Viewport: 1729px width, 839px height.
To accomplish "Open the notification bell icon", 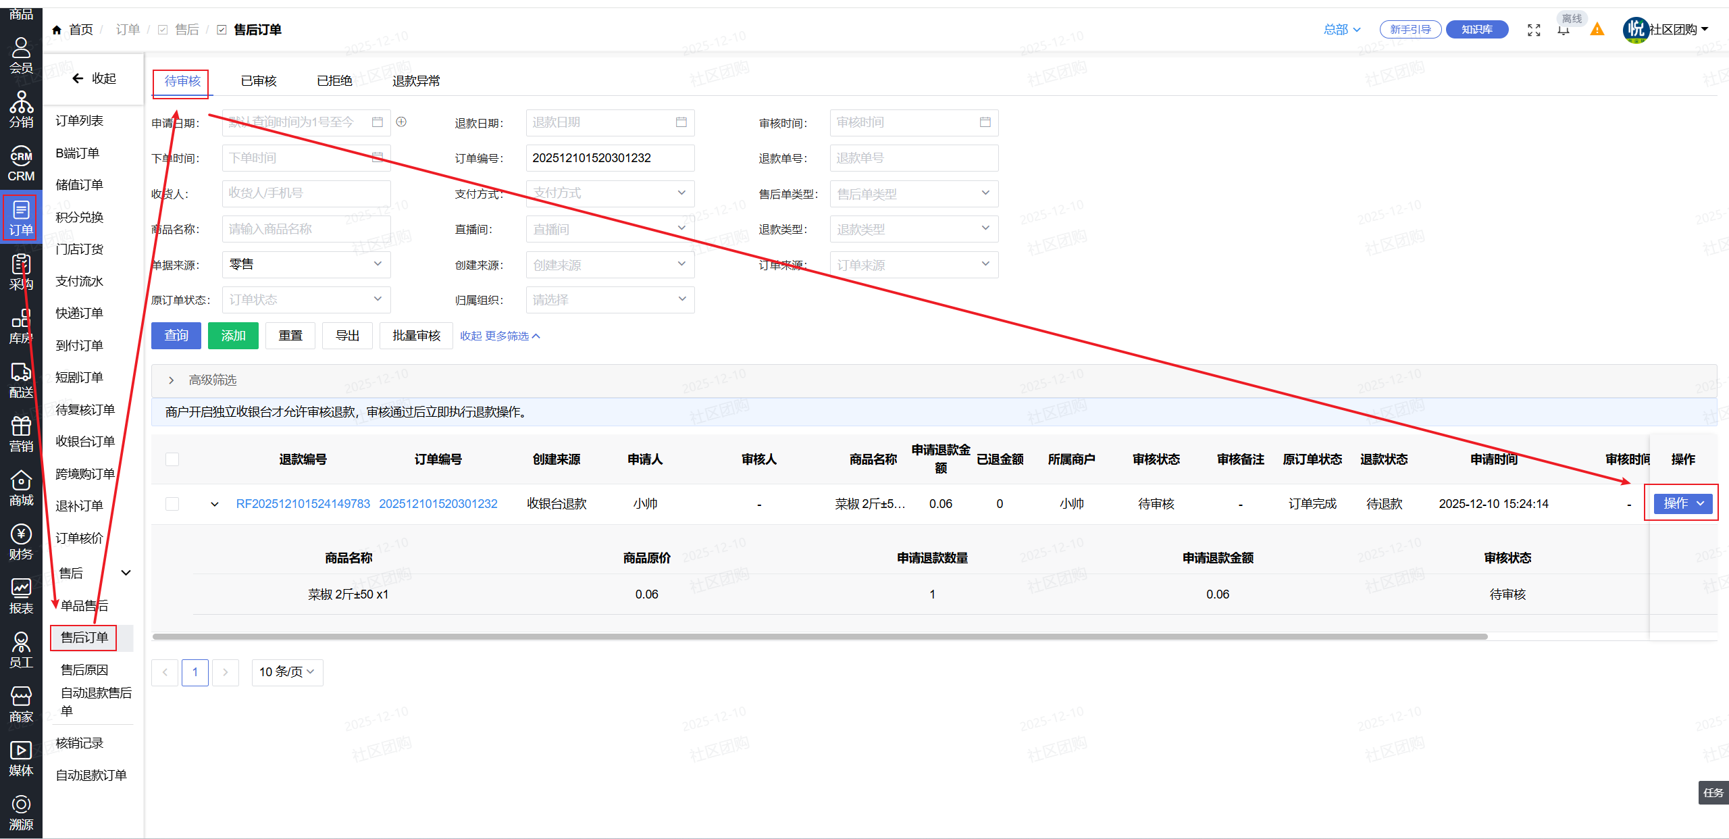I will point(1564,31).
